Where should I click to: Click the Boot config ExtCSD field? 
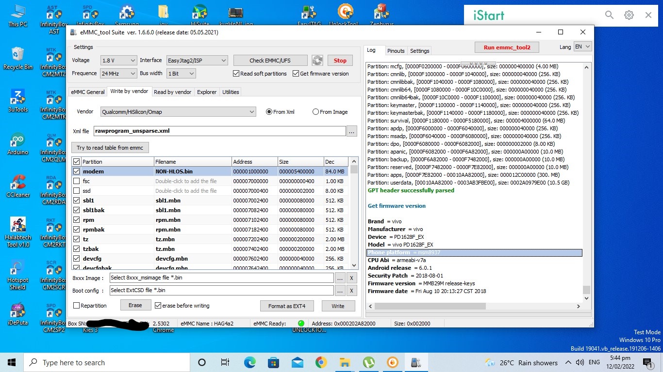[221, 290]
